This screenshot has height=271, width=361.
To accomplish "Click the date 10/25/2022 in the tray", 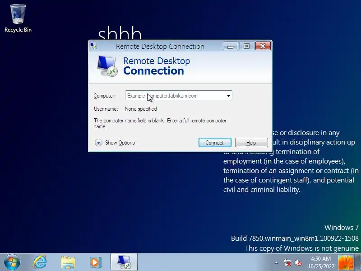I will click(321, 266).
